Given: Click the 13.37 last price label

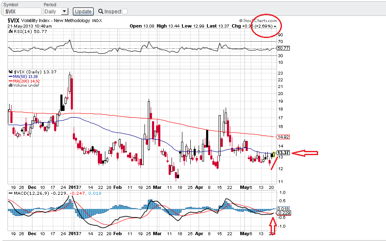Looking at the screenshot, I should [x=283, y=153].
